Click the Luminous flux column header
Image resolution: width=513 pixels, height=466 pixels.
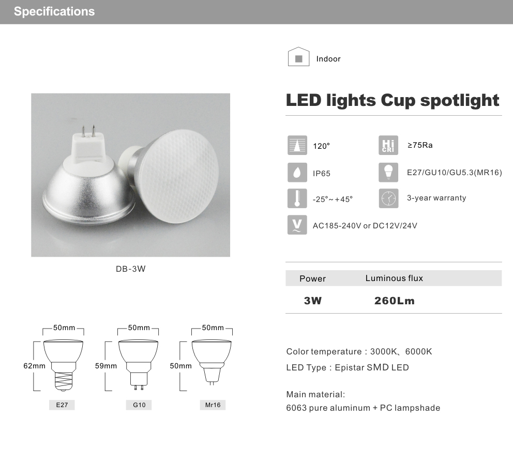coord(394,278)
